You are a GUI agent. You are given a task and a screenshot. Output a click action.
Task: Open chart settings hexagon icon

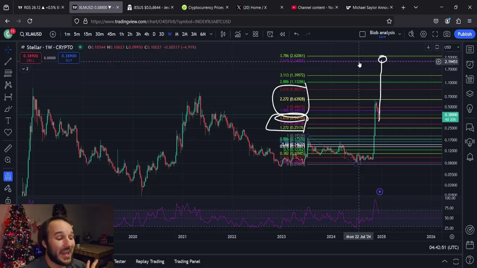click(x=423, y=34)
